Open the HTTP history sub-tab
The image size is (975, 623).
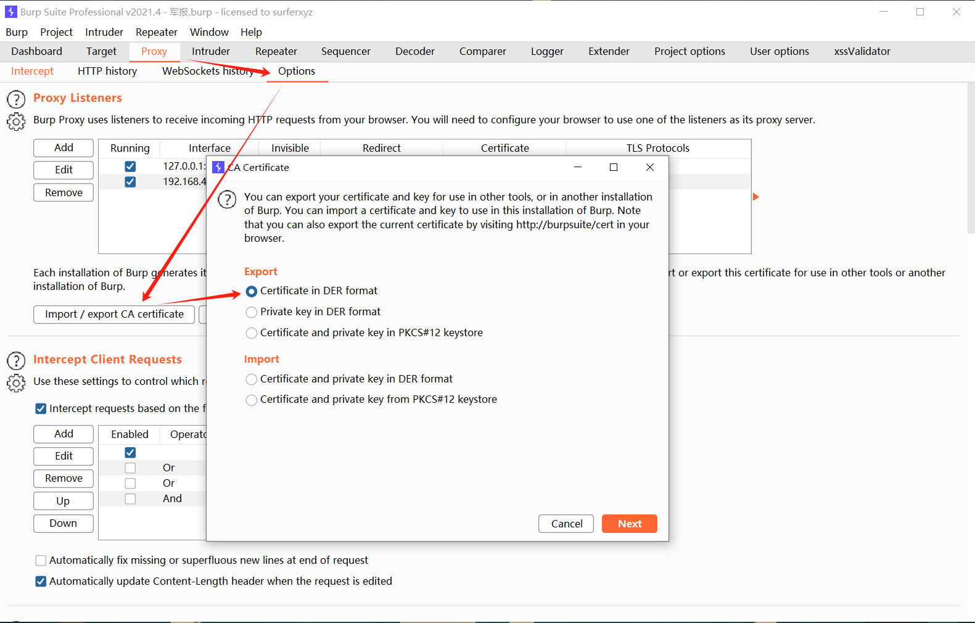click(107, 71)
